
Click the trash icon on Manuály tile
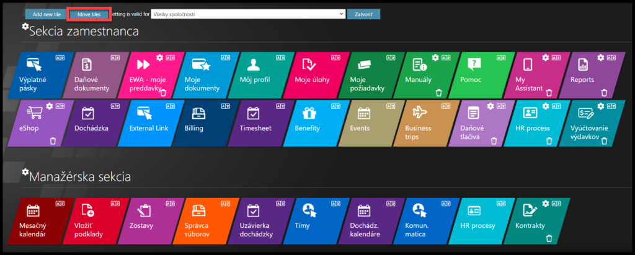[438, 93]
